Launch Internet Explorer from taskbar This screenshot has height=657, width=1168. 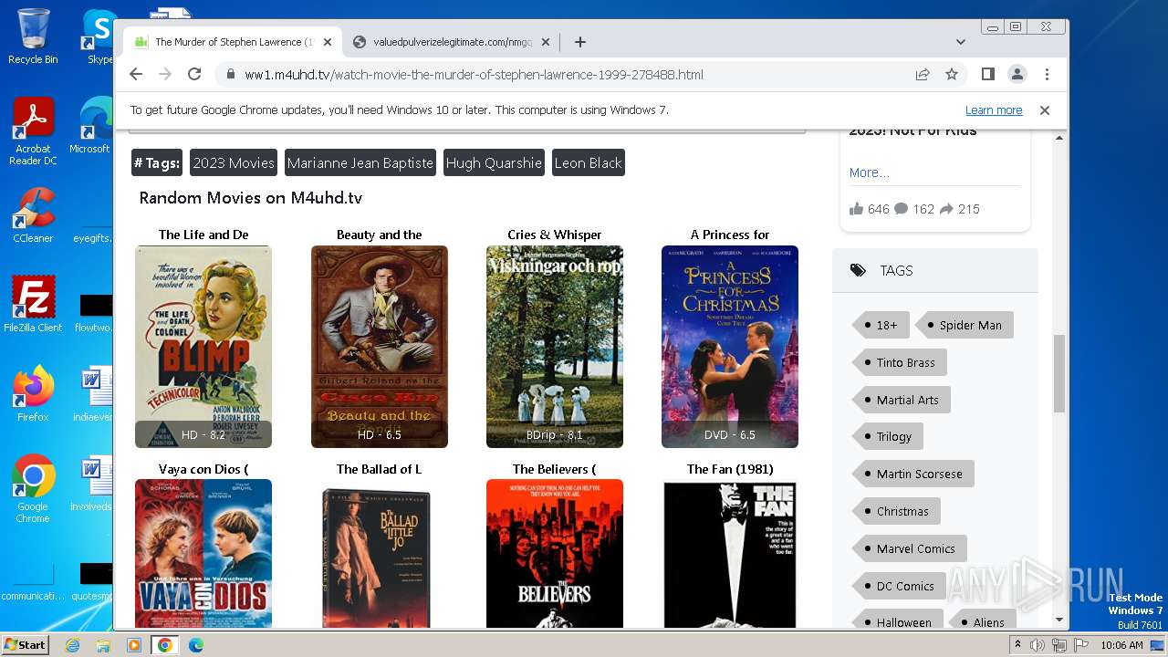tap(73, 645)
